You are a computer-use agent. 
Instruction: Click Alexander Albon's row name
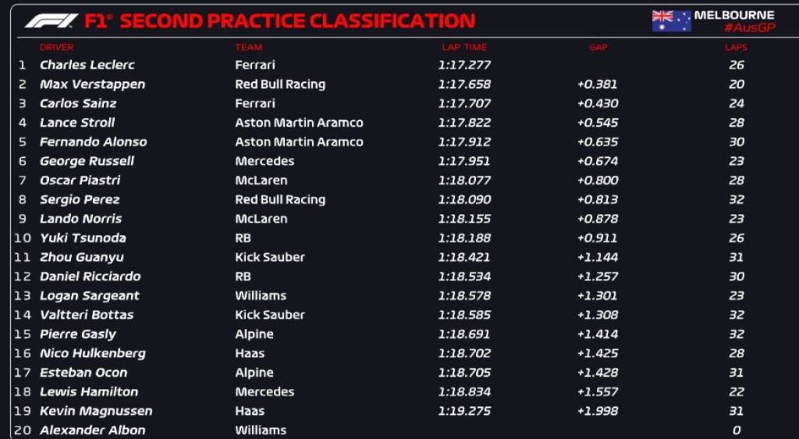[92, 430]
